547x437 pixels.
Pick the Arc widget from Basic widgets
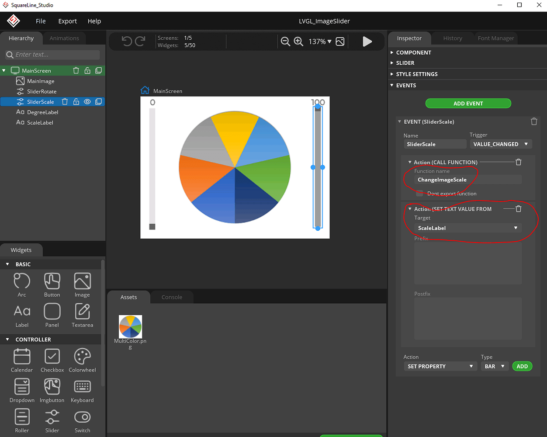[22, 285]
